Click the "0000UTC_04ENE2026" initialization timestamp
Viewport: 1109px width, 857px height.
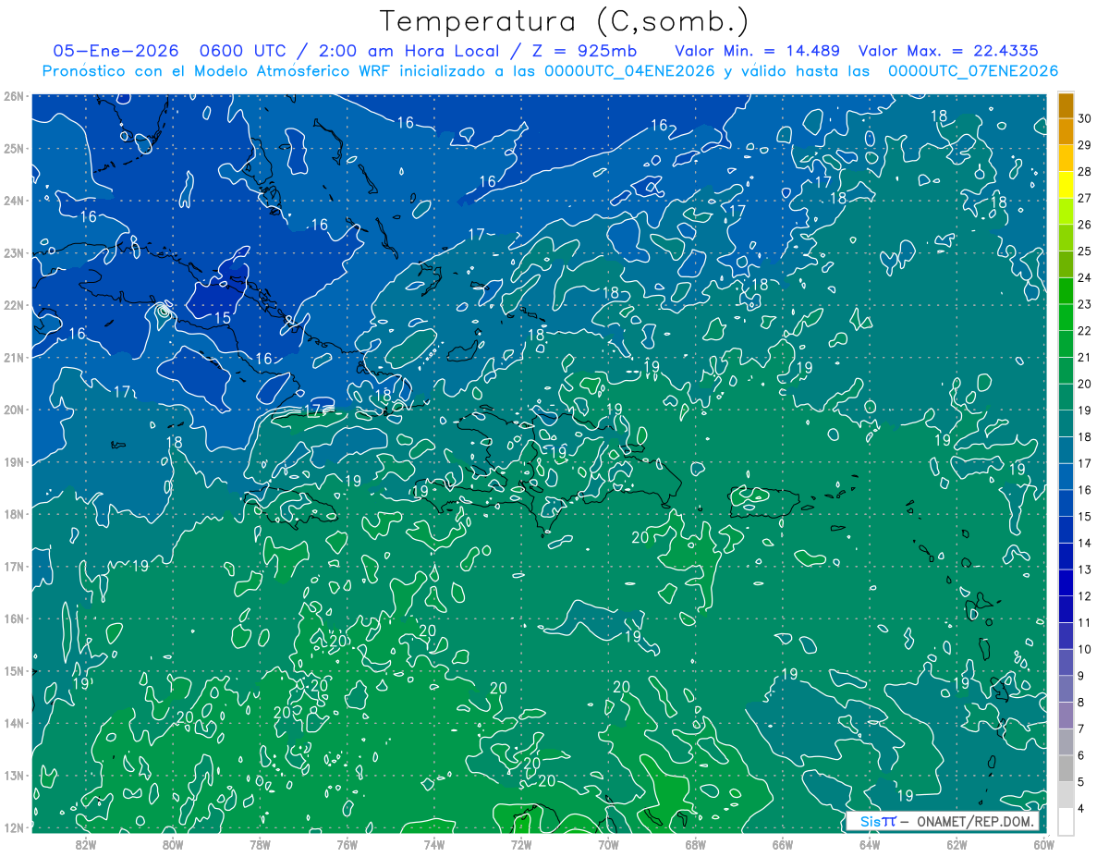(x=628, y=71)
